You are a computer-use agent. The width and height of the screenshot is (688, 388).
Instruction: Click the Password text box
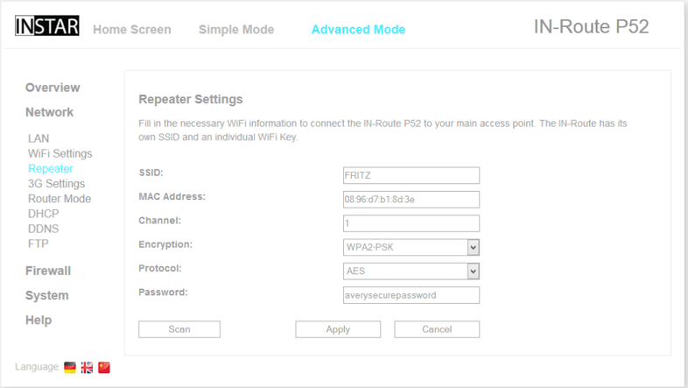click(x=411, y=295)
